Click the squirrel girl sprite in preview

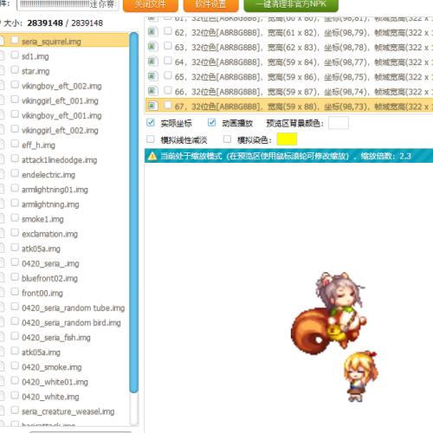pos(328,313)
